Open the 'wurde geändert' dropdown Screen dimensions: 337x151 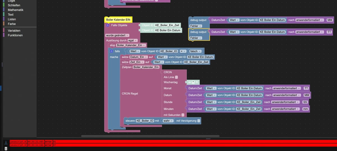coord(117,35)
